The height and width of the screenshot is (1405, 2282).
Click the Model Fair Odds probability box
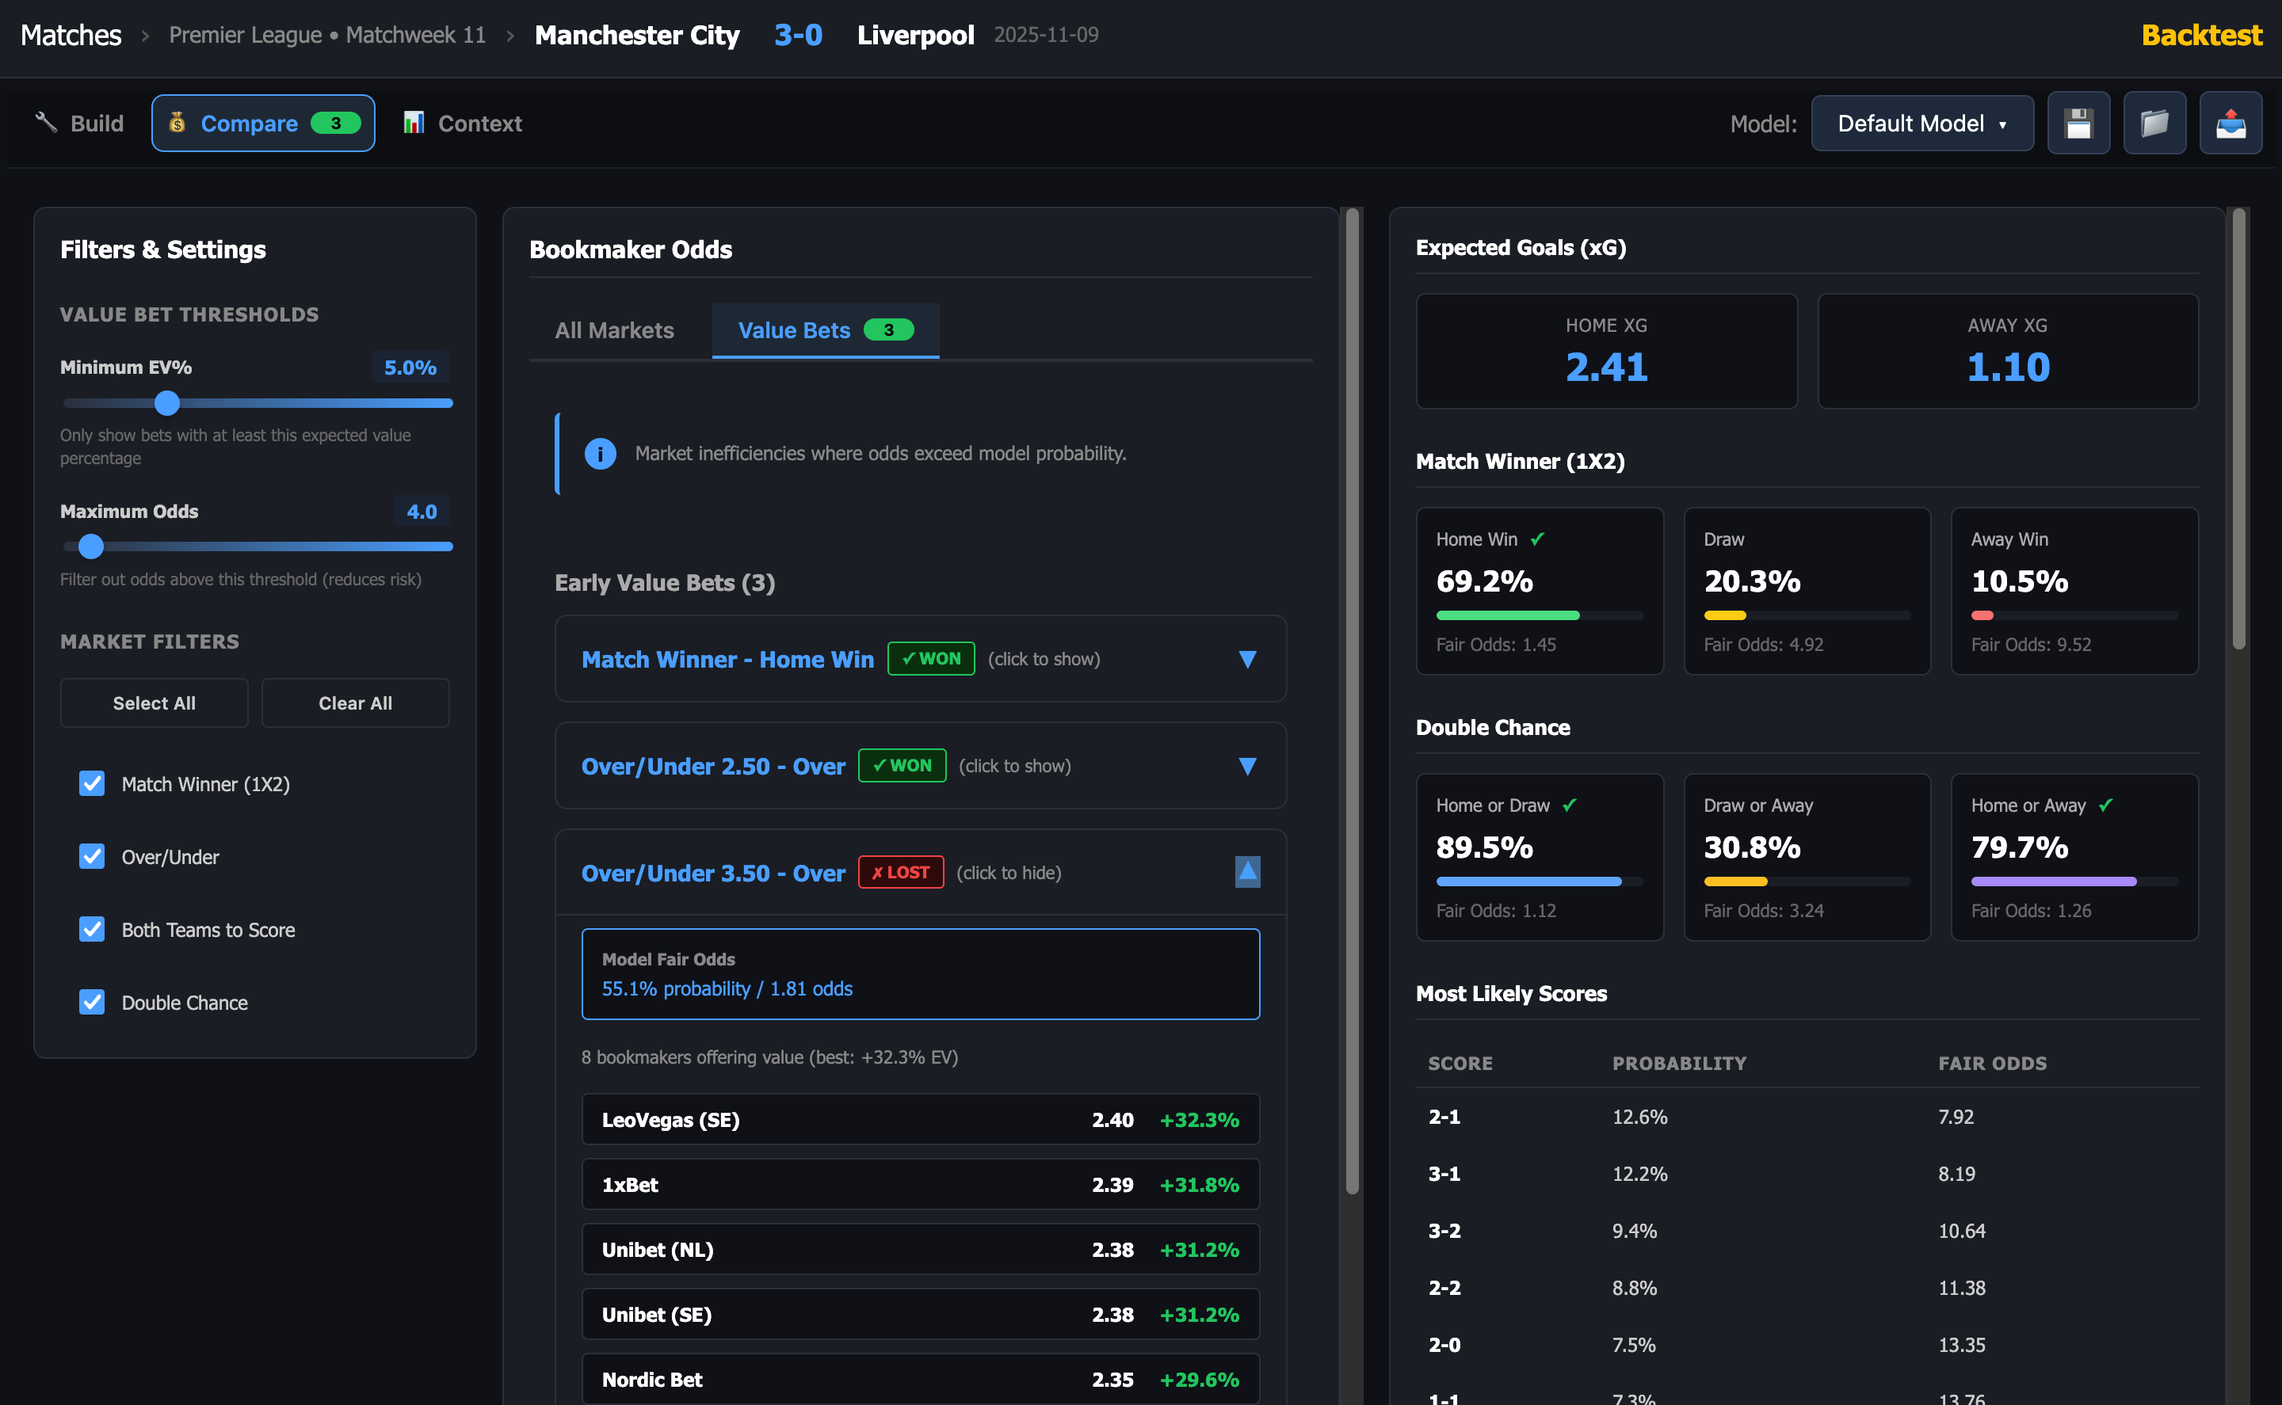click(920, 974)
